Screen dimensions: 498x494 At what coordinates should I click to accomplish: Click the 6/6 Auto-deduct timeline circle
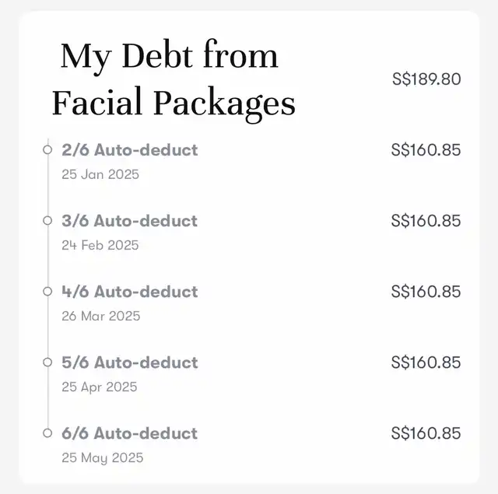coord(47,433)
